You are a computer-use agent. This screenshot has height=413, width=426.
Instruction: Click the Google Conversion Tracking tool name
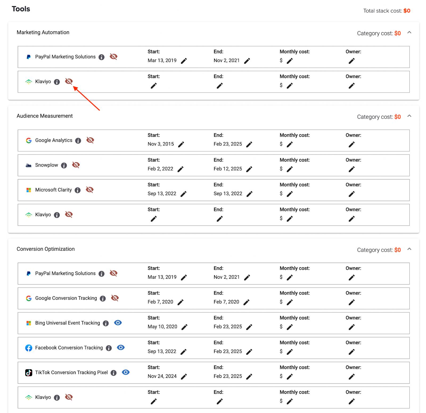pos(66,298)
